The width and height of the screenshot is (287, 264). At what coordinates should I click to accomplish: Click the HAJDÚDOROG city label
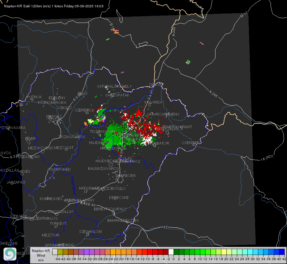pyautogui.click(x=113, y=148)
